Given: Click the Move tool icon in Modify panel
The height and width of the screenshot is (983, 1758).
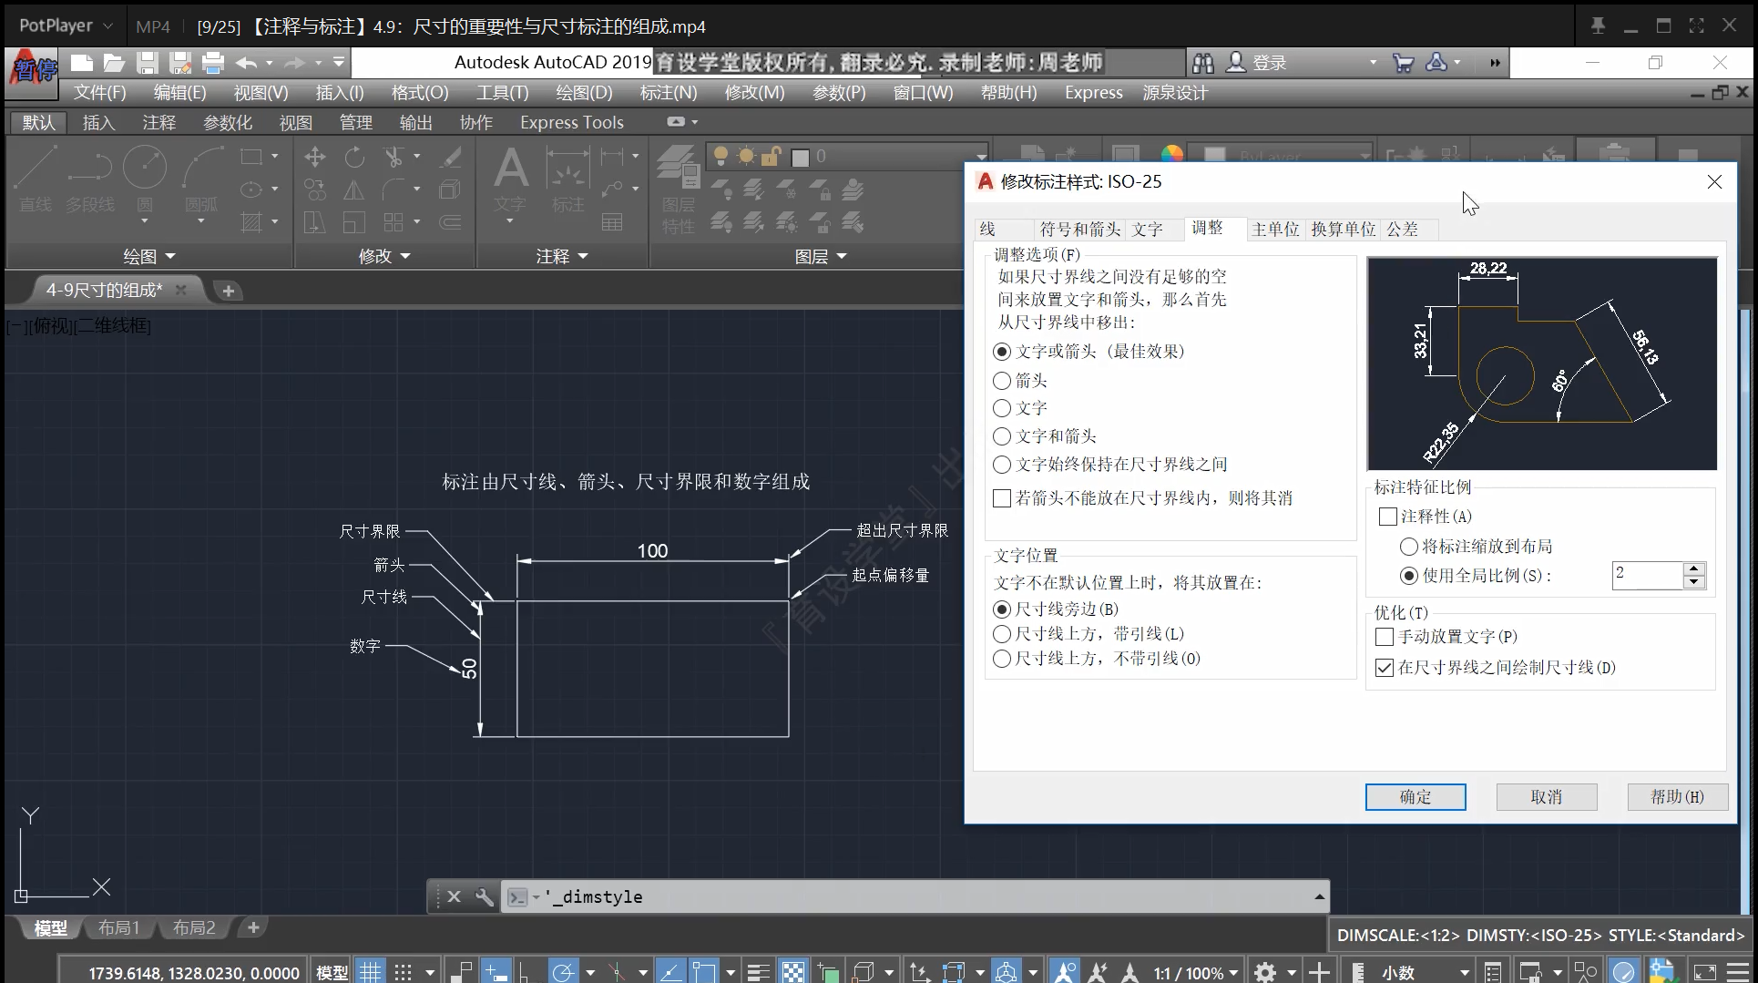Looking at the screenshot, I should pyautogui.click(x=315, y=157).
